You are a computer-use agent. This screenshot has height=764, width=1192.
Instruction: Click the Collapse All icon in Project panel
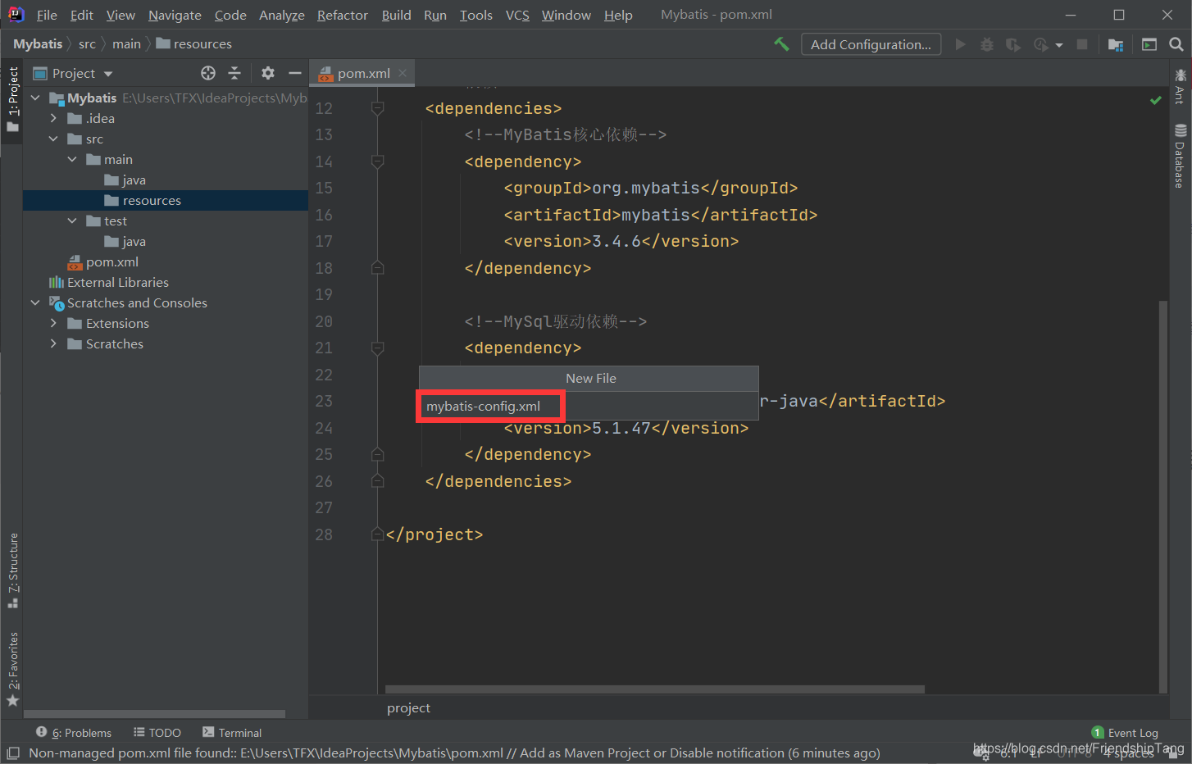click(x=234, y=73)
